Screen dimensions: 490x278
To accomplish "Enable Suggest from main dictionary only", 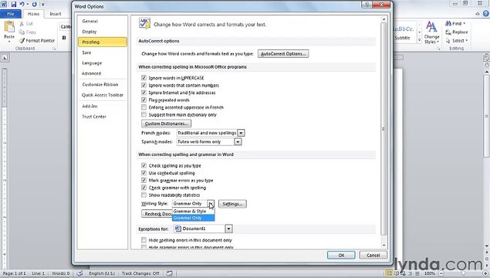I will click(x=144, y=114).
